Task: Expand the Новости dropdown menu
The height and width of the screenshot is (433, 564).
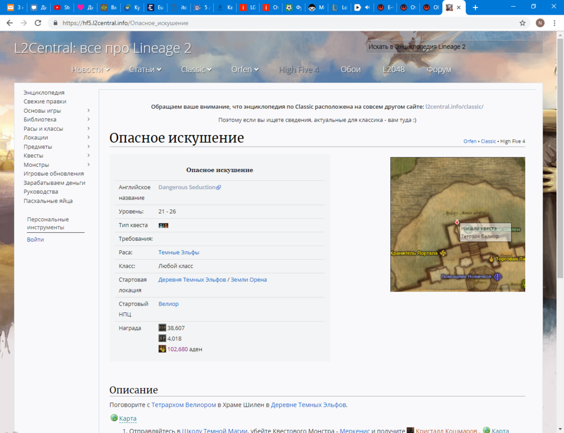Action: tap(90, 69)
